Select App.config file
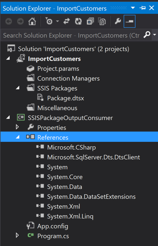 [x=53, y=226]
